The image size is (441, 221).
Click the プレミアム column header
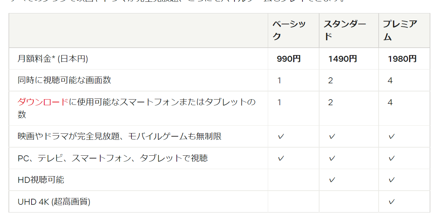click(x=400, y=30)
